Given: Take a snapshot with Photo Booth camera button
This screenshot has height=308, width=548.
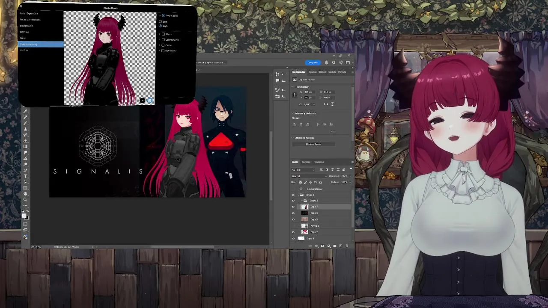Looking at the screenshot, I should 149,101.
